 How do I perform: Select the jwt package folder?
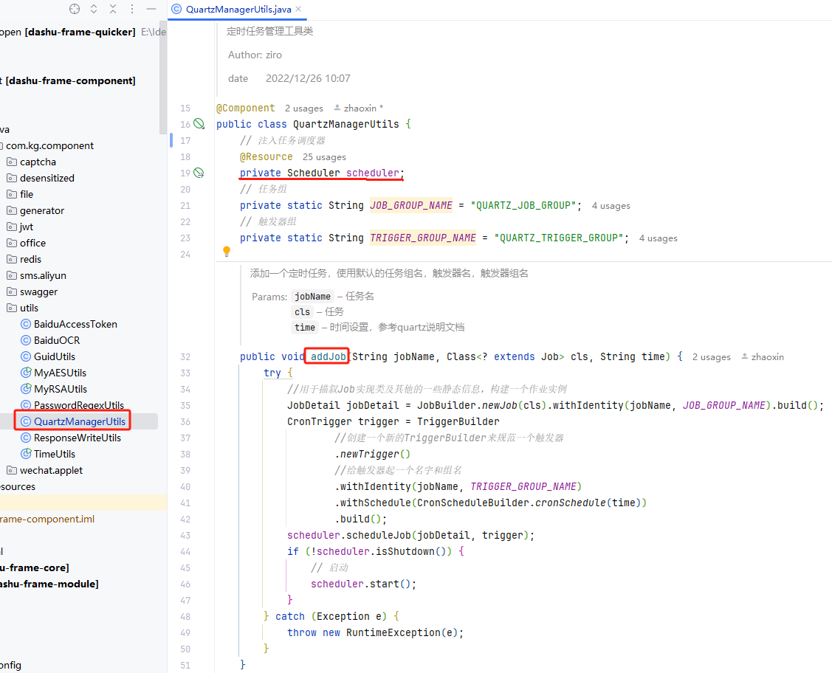[27, 227]
